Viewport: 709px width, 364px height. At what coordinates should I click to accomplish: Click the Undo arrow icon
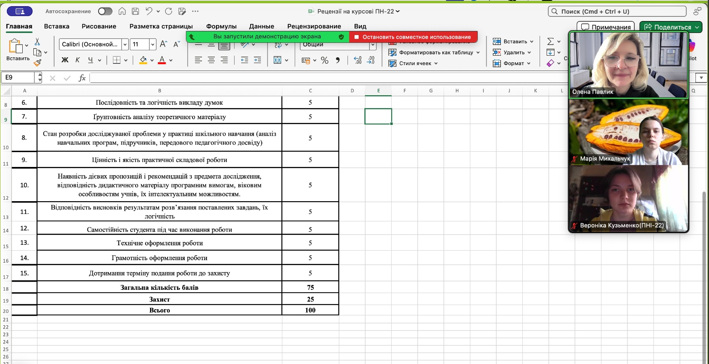click(x=149, y=11)
